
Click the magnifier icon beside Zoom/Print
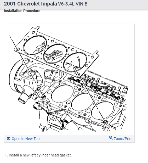tap(111, 138)
